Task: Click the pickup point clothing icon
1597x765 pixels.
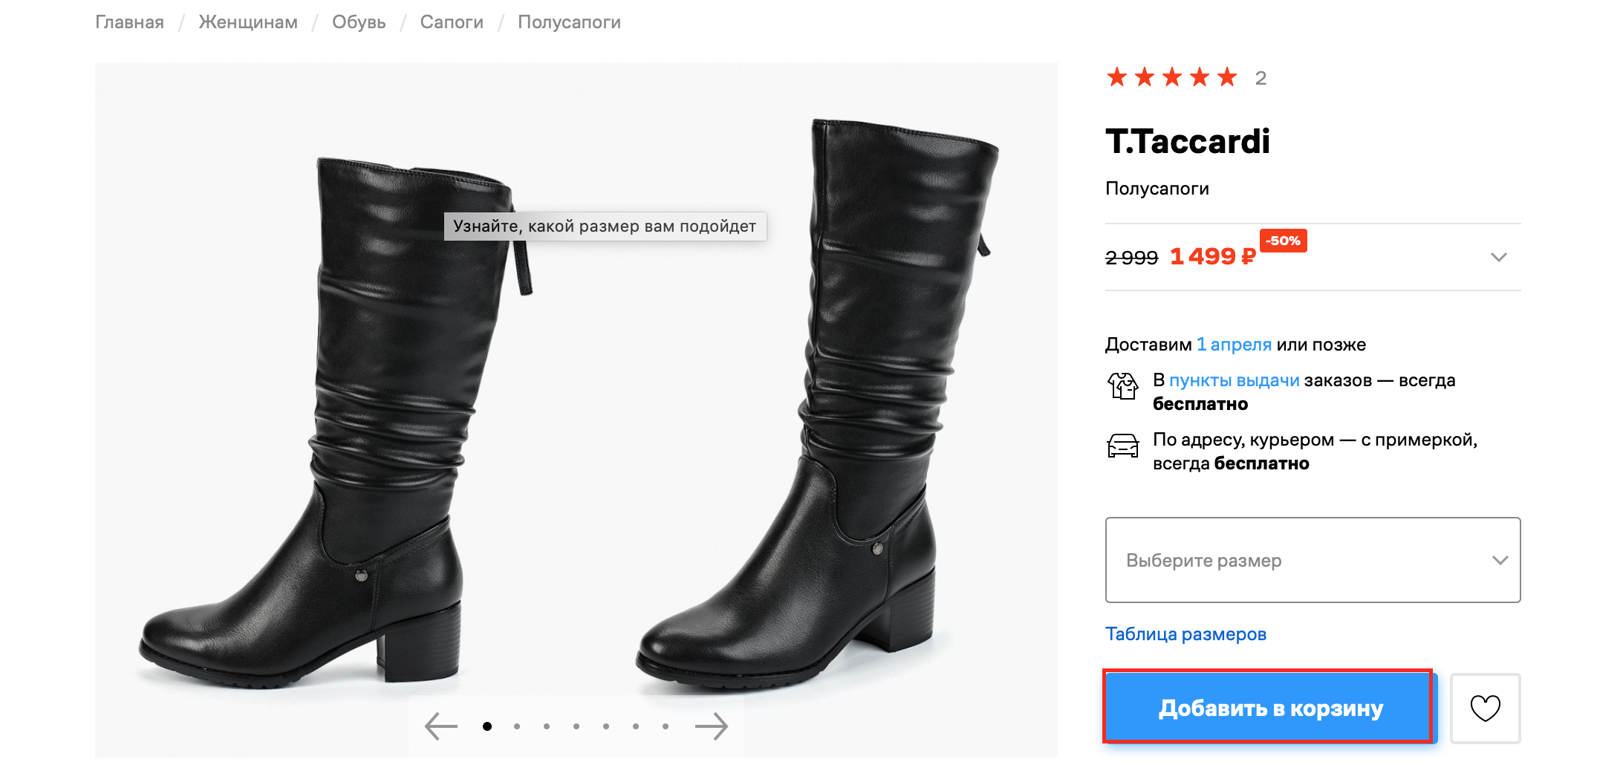Action: (x=1122, y=386)
